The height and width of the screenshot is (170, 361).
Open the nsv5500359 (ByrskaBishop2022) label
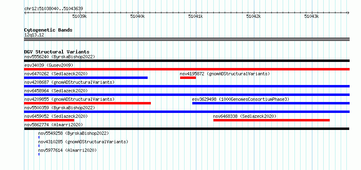point(60,108)
